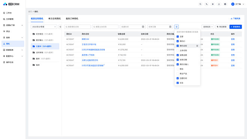
Task: Go to 首页 breadcrumb link
Action: click(30, 12)
